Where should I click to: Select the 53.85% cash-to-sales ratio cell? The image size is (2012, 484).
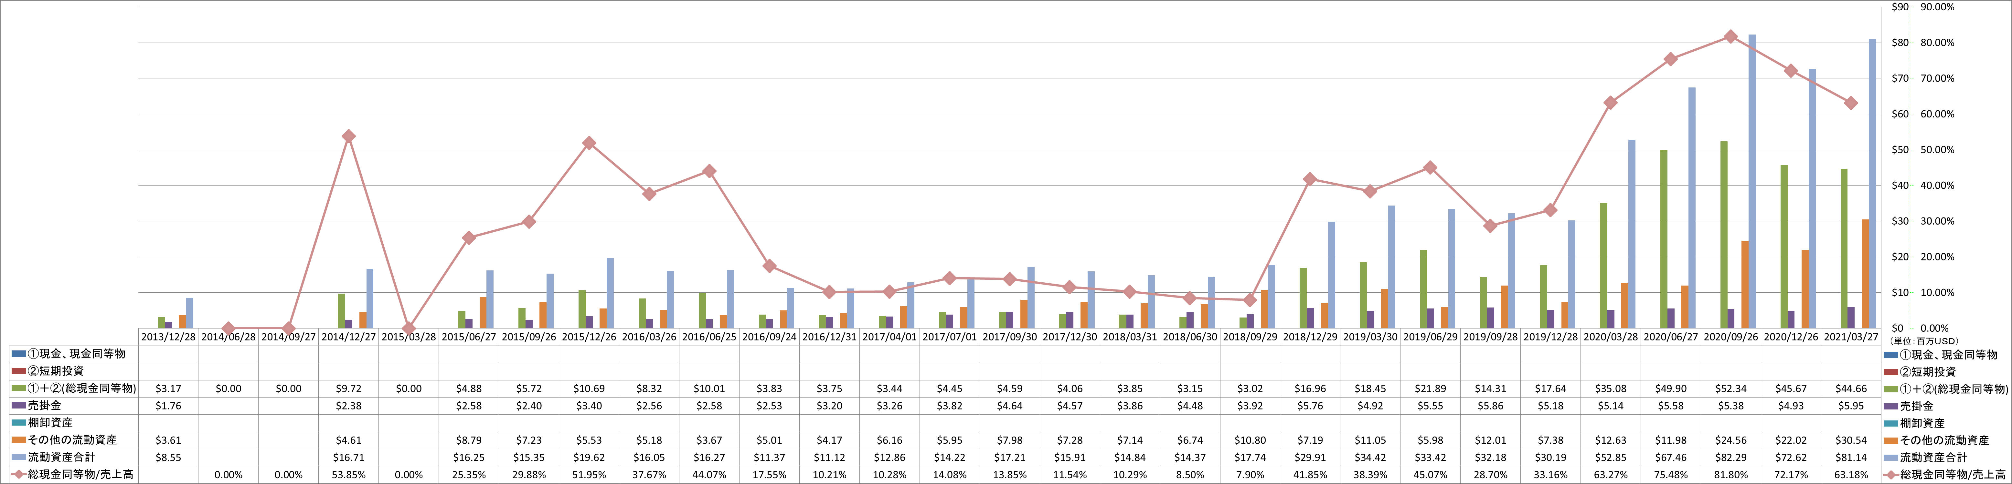(348, 475)
